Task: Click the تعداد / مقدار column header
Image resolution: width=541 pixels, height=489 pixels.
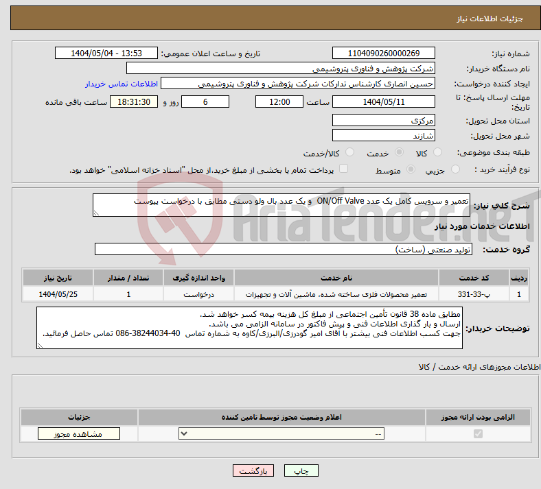Action: pyautogui.click(x=128, y=278)
